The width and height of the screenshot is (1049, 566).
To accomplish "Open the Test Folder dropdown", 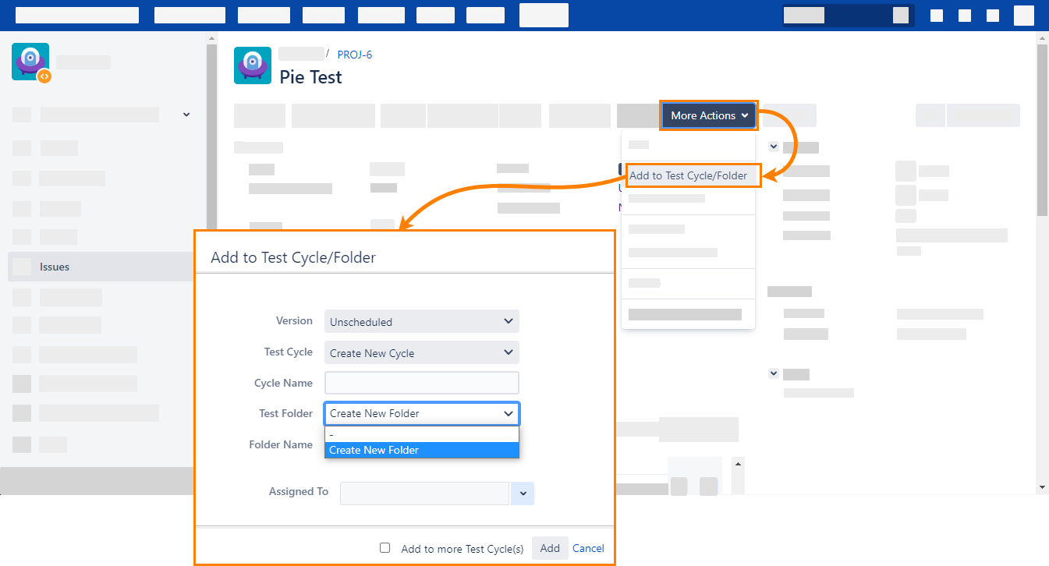I will click(421, 413).
